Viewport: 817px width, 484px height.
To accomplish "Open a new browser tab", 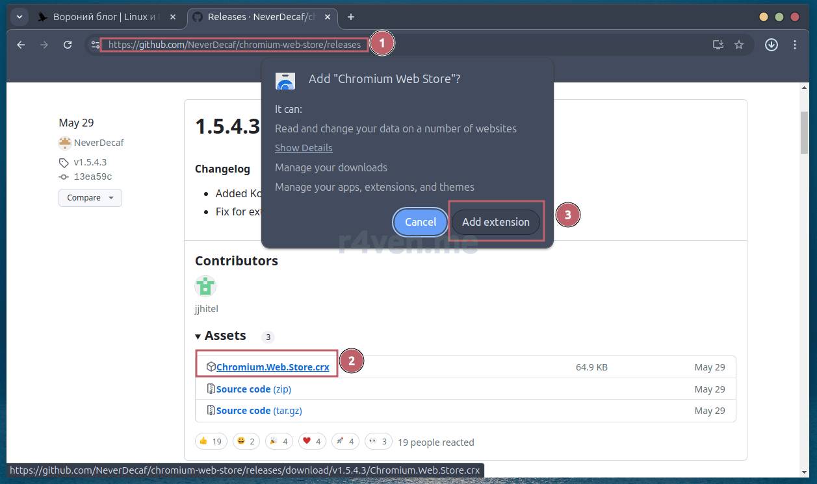I will [351, 17].
